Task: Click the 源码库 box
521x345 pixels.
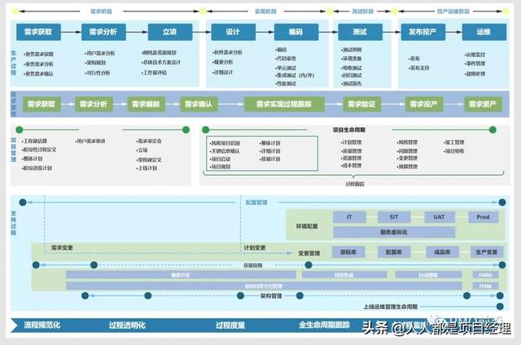Action: 348,252
